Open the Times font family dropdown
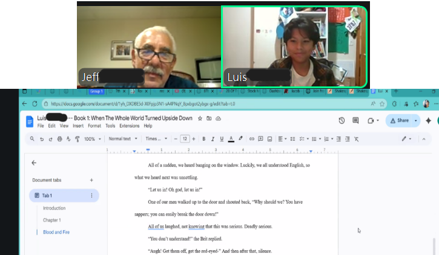This screenshot has height=255, width=439. coord(156,139)
